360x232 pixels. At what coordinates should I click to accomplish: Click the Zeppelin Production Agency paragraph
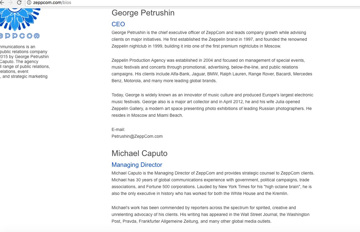click(212, 70)
